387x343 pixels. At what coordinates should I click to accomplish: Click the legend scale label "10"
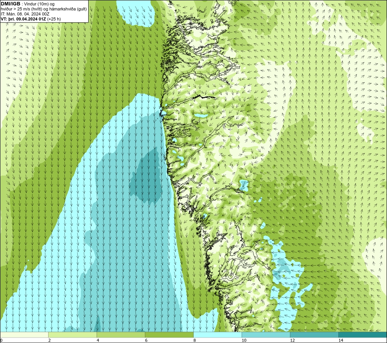(x=244, y=340)
